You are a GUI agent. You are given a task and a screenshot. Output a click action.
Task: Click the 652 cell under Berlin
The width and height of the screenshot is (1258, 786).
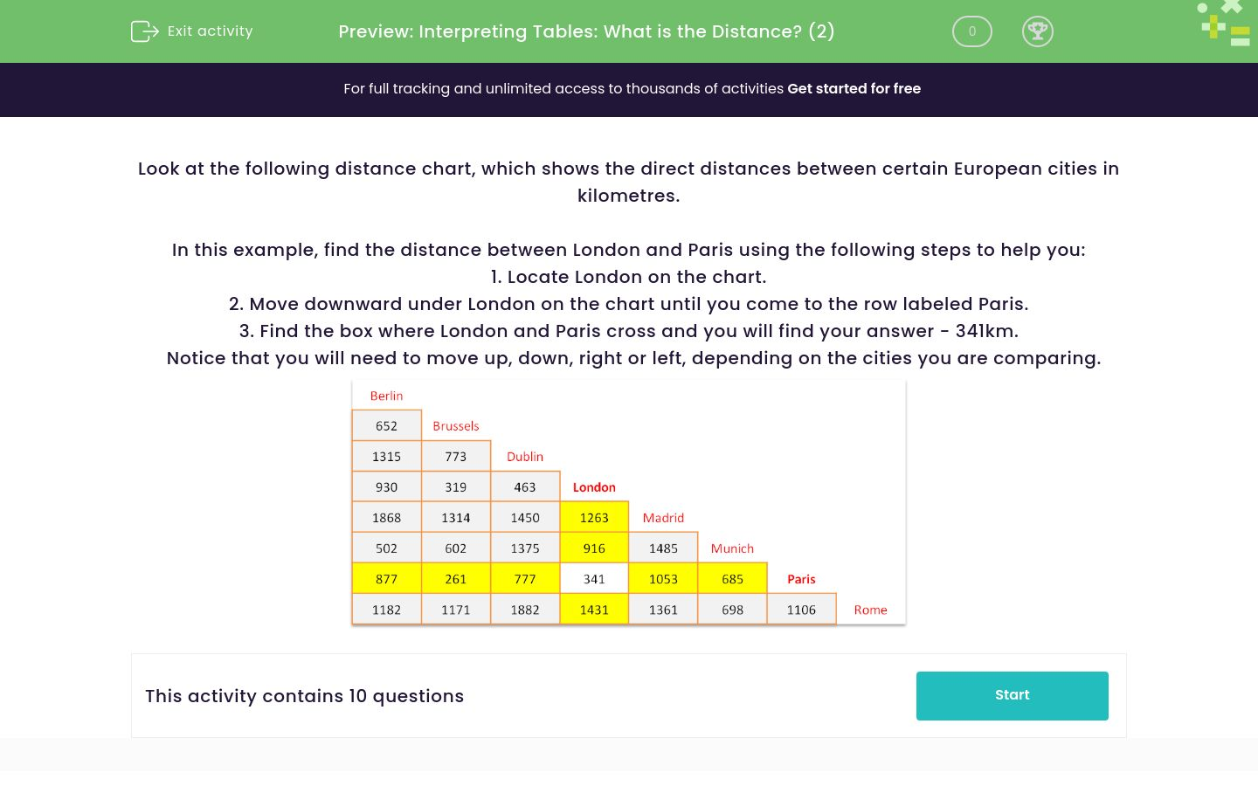coord(386,426)
